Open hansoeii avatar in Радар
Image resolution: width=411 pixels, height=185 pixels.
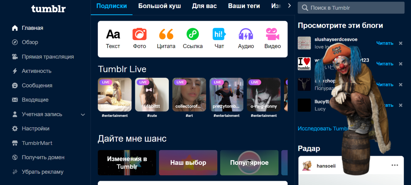[x=307, y=166]
